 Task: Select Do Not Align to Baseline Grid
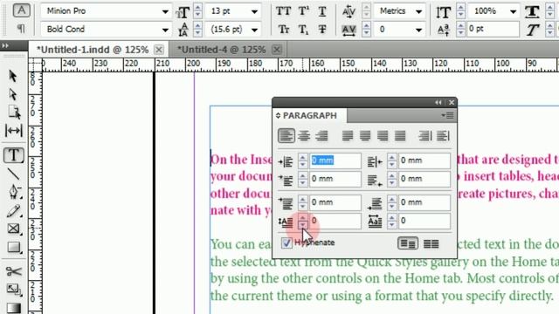pos(408,244)
